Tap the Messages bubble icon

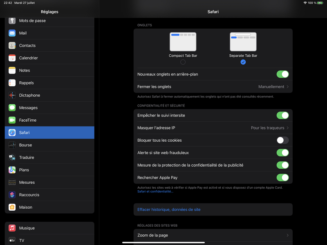12,108
